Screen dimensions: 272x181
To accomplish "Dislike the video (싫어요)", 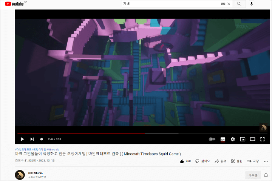I will tap(202, 161).
